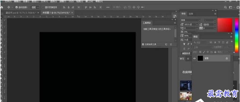Viewport: 240px width, 102px height.
Task: Hide the 背景 layer with eye icon
Action: 195,58
